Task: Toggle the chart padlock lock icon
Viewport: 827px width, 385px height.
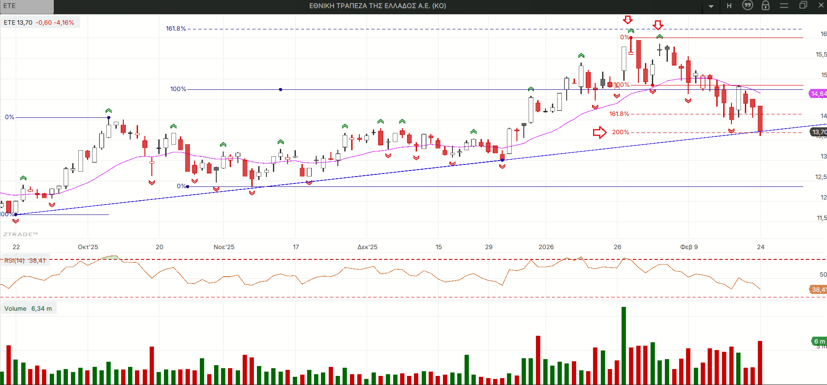Action: point(766,6)
